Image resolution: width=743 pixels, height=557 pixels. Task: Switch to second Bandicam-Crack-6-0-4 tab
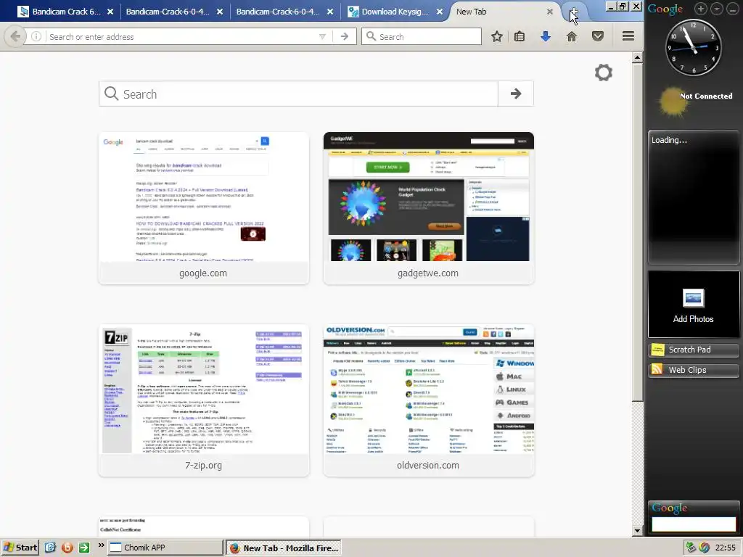tap(168, 12)
